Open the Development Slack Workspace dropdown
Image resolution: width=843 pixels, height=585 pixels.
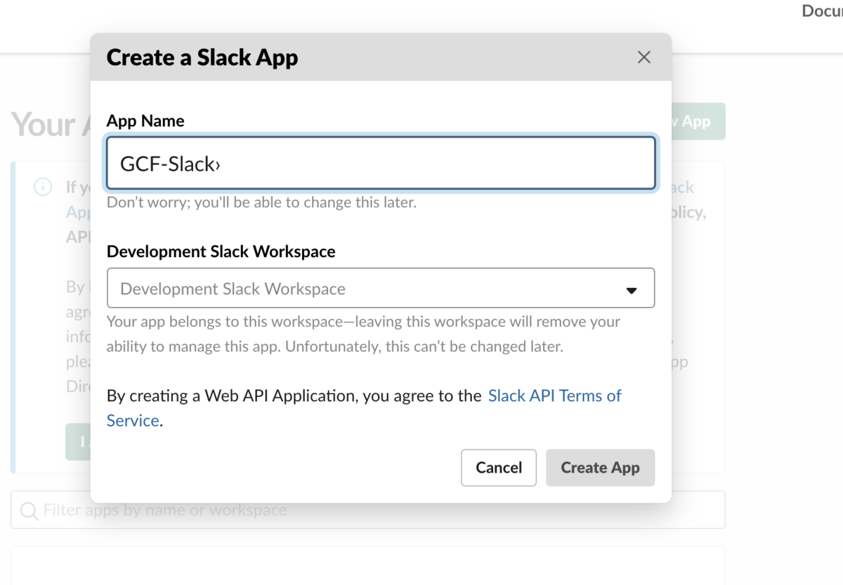(x=380, y=288)
